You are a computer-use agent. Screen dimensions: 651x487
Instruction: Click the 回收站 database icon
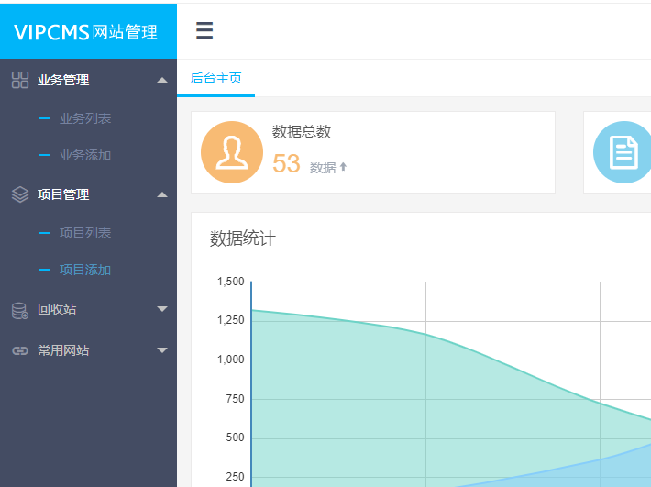click(x=20, y=310)
